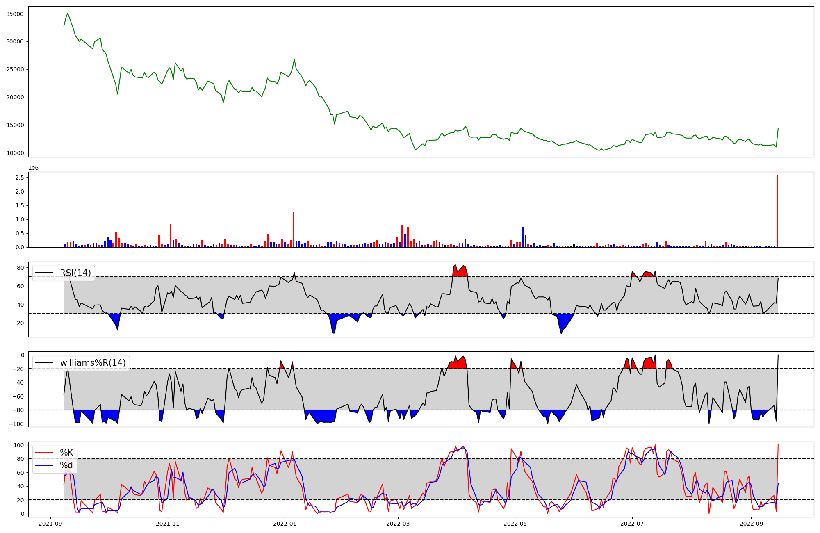Click the 2.5 volume axis tick label
The width and height of the screenshot is (820, 533).
click(x=20, y=178)
